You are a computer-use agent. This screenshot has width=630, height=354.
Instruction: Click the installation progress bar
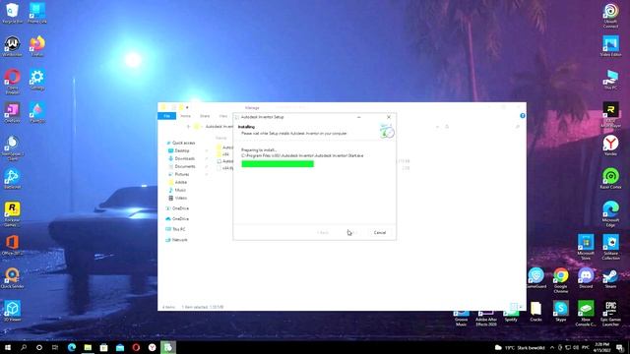pos(278,164)
